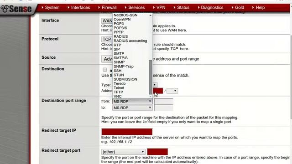Choose SIP in the port list

coord(117,49)
